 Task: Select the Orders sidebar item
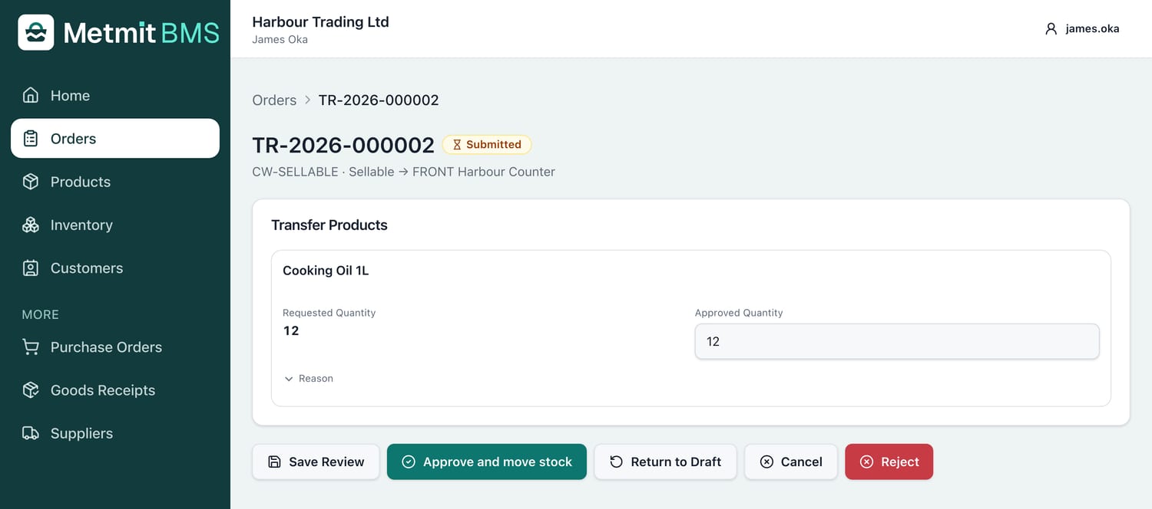pos(115,139)
